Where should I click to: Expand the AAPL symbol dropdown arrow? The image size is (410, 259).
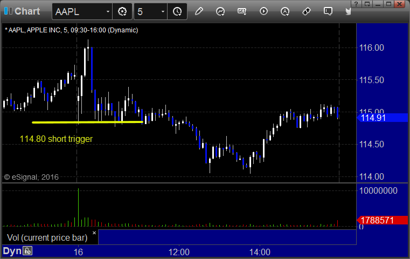108,12
